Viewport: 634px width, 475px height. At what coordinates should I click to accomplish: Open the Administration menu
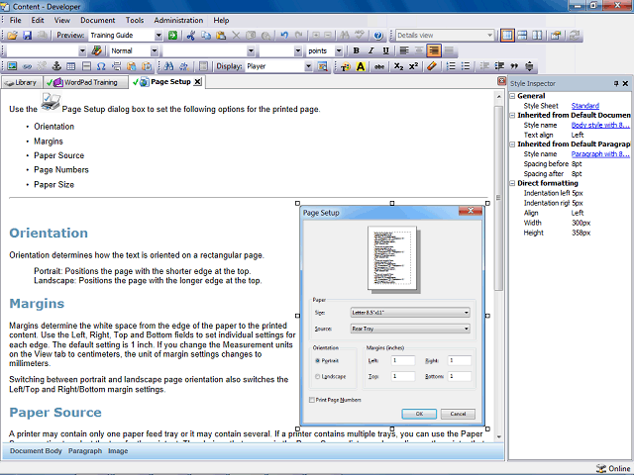(x=178, y=20)
